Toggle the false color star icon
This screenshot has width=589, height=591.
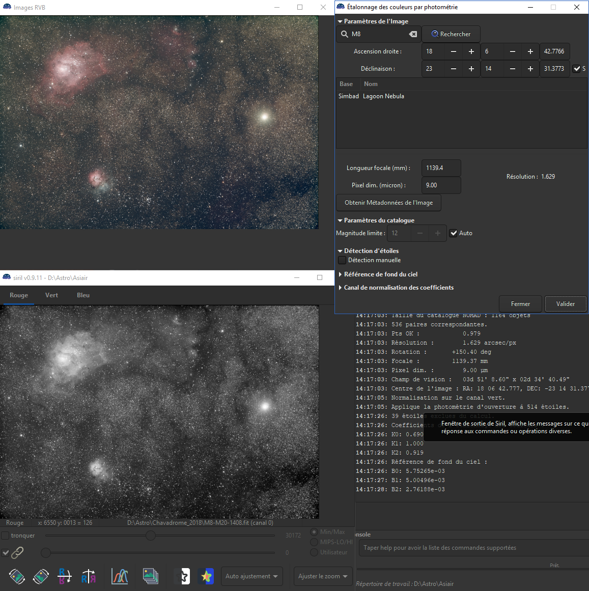[x=206, y=576]
